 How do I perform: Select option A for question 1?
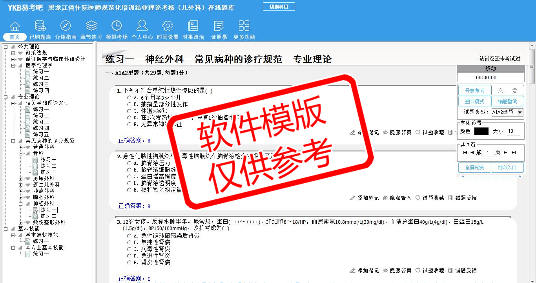point(129,97)
